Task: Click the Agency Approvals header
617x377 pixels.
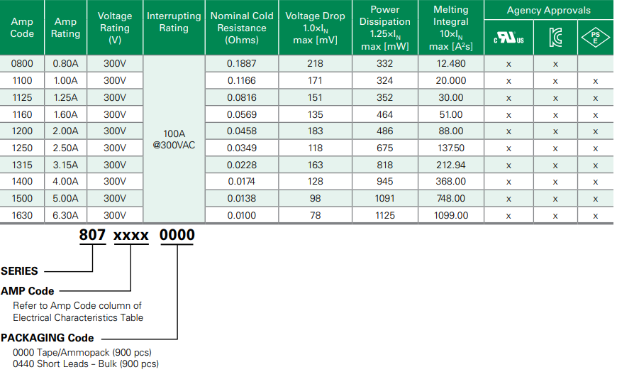Action: point(548,11)
